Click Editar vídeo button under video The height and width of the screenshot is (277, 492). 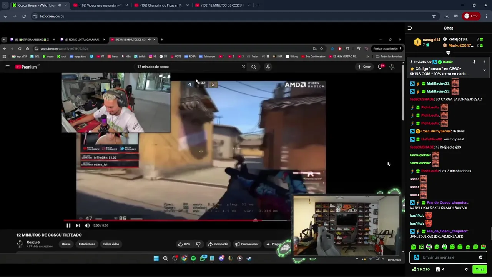[111, 244]
